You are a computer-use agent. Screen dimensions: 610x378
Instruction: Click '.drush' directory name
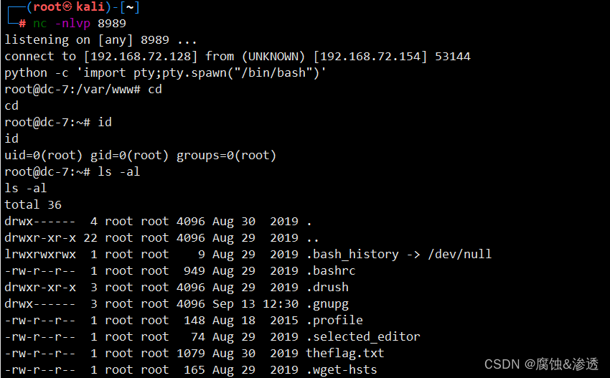click(327, 287)
